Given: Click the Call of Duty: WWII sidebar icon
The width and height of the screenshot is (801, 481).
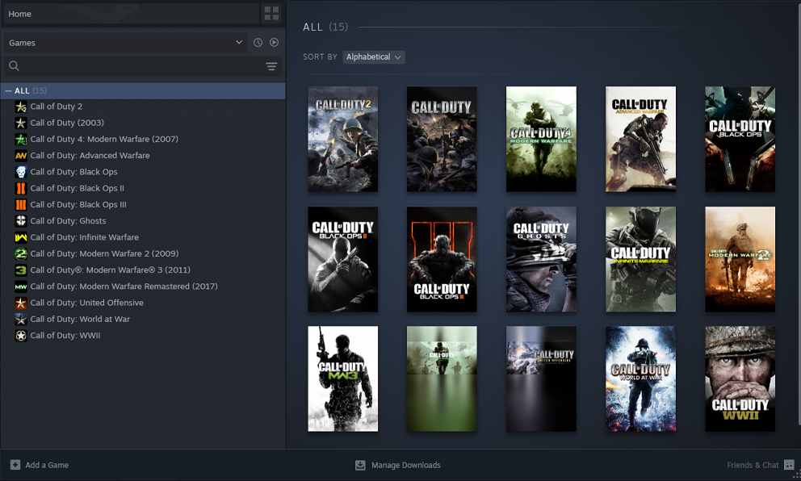Looking at the screenshot, I should [22, 335].
